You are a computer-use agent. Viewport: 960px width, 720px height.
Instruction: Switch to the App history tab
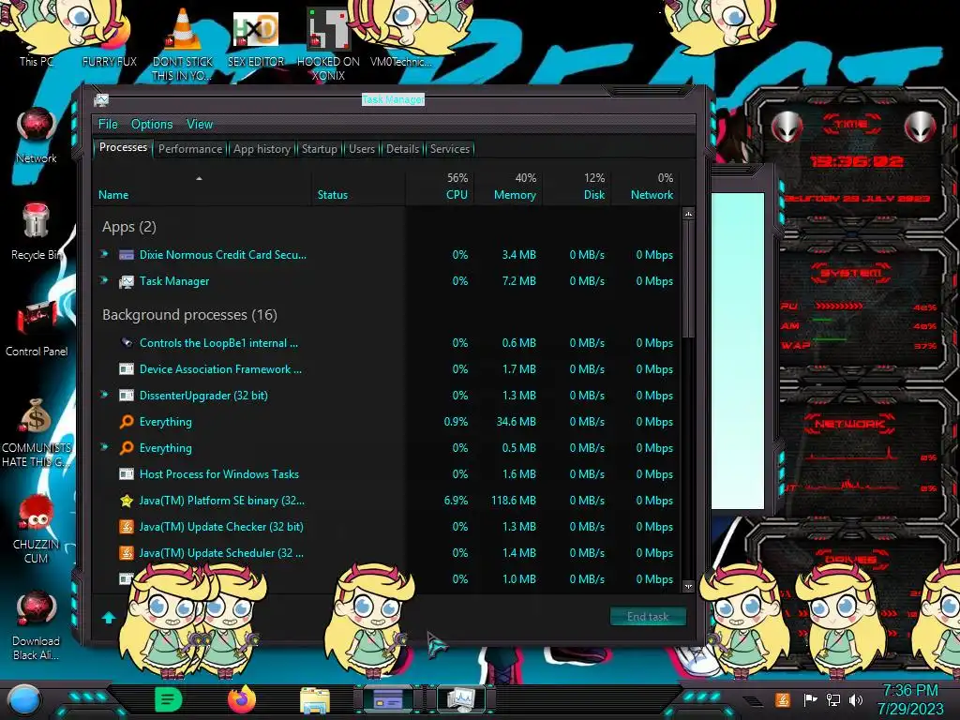click(262, 149)
